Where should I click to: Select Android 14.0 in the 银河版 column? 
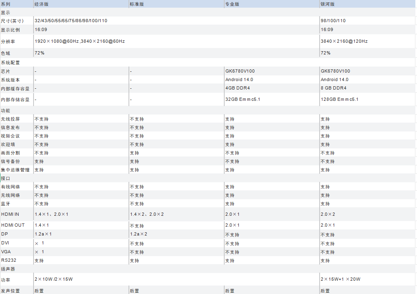pyautogui.click(x=335, y=79)
